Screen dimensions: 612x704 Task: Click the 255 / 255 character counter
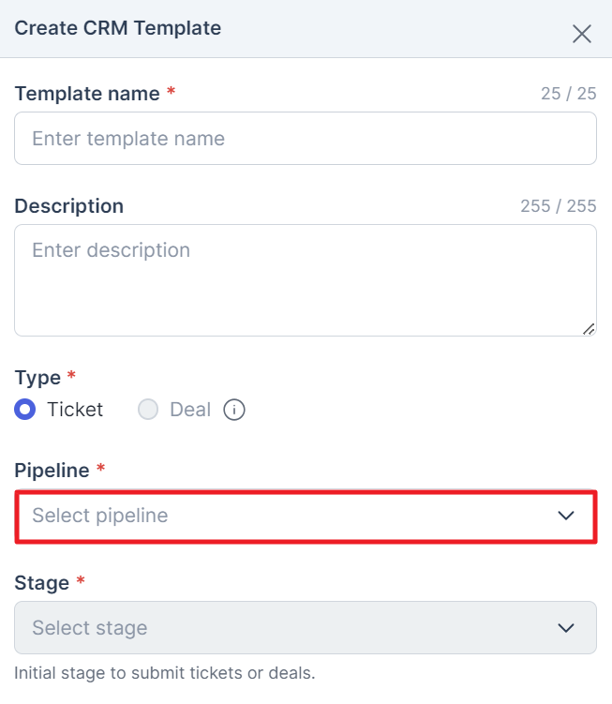pyautogui.click(x=559, y=206)
